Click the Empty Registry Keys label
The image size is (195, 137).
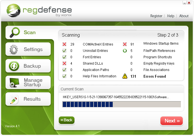(x=159, y=64)
